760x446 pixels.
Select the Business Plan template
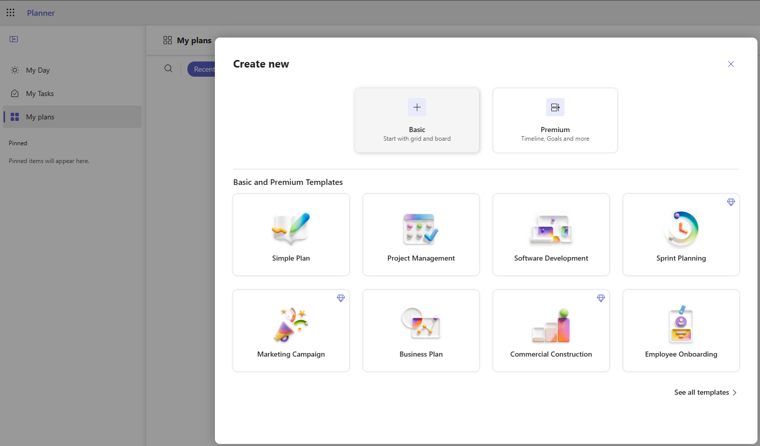tap(421, 331)
